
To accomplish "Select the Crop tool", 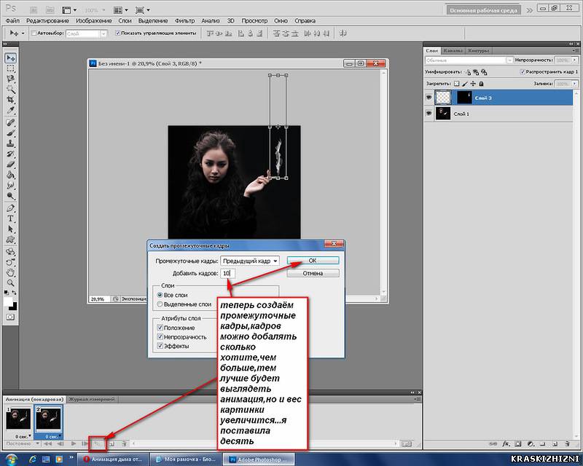I will click(11, 100).
